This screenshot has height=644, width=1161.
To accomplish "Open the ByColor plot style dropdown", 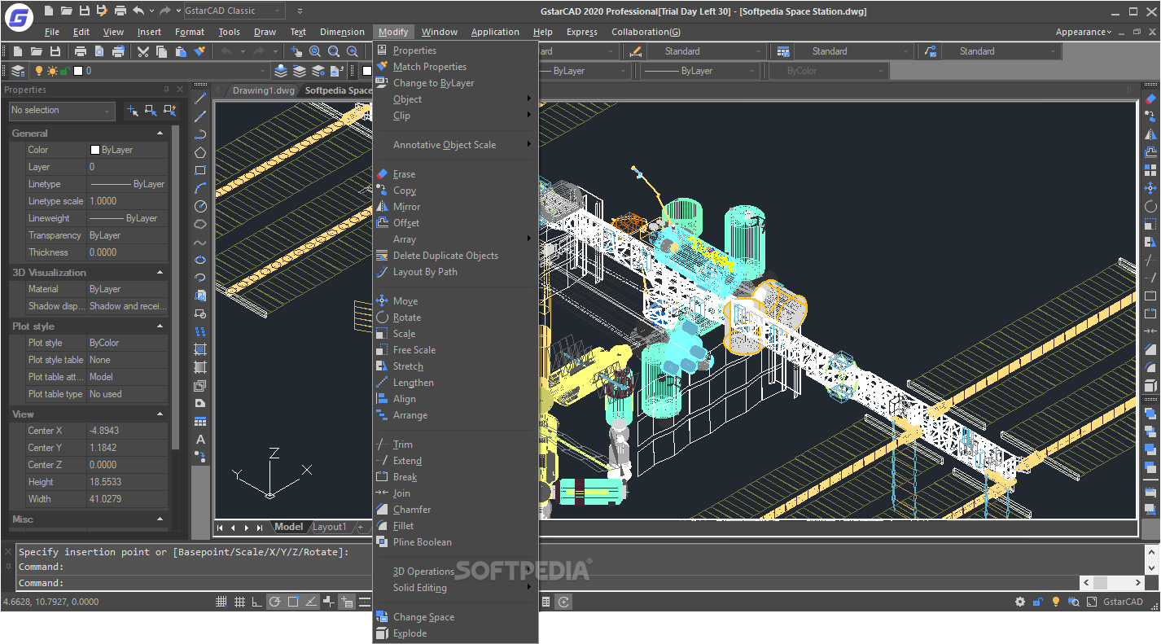I will tap(827, 71).
